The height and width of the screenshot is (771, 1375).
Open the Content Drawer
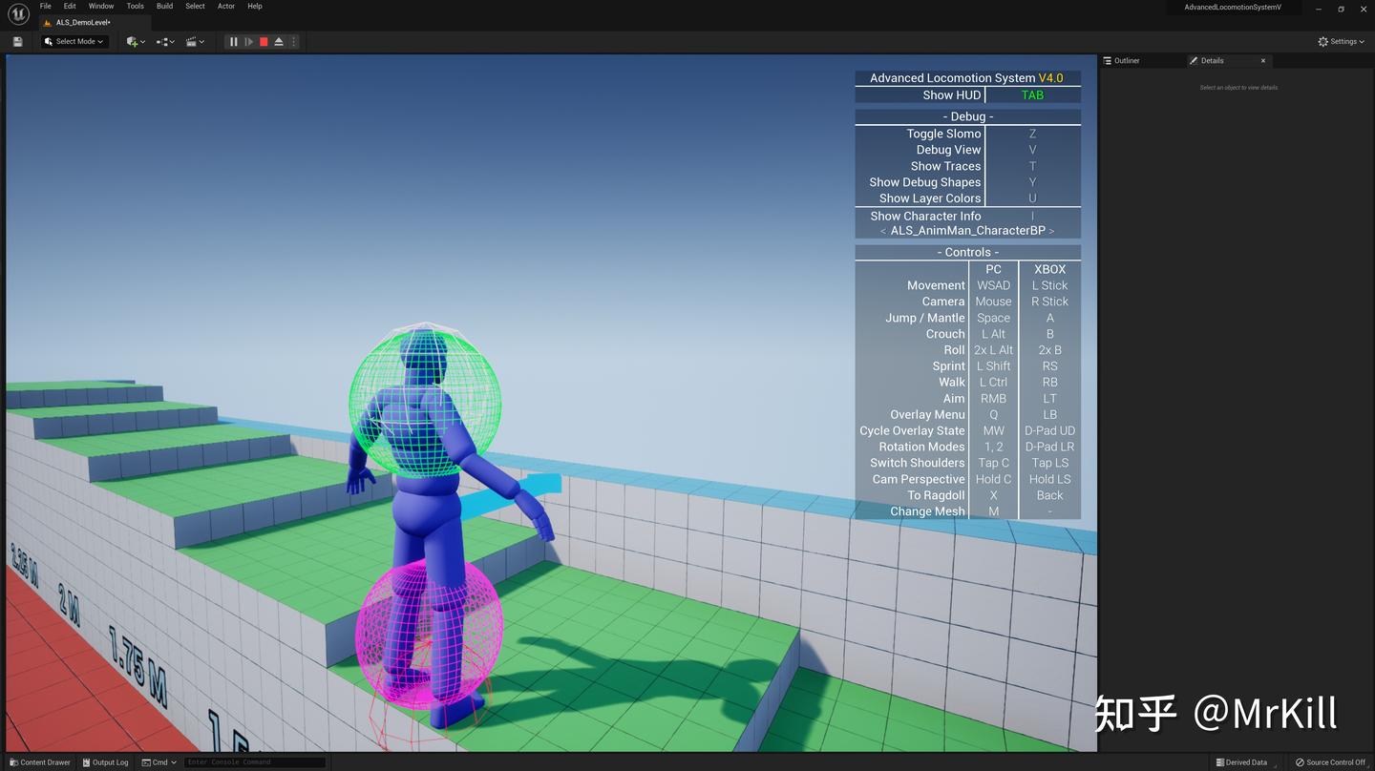click(39, 762)
